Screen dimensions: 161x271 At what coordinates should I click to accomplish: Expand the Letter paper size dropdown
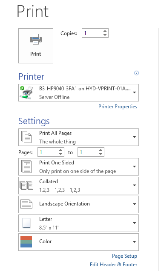[79, 223]
